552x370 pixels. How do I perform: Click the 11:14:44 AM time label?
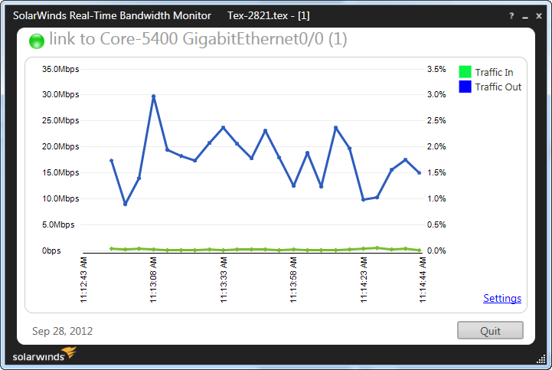423,280
